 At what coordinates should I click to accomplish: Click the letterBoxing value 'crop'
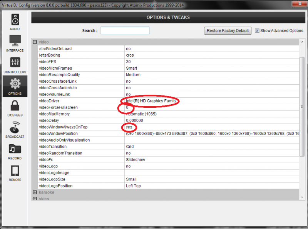(x=130, y=55)
